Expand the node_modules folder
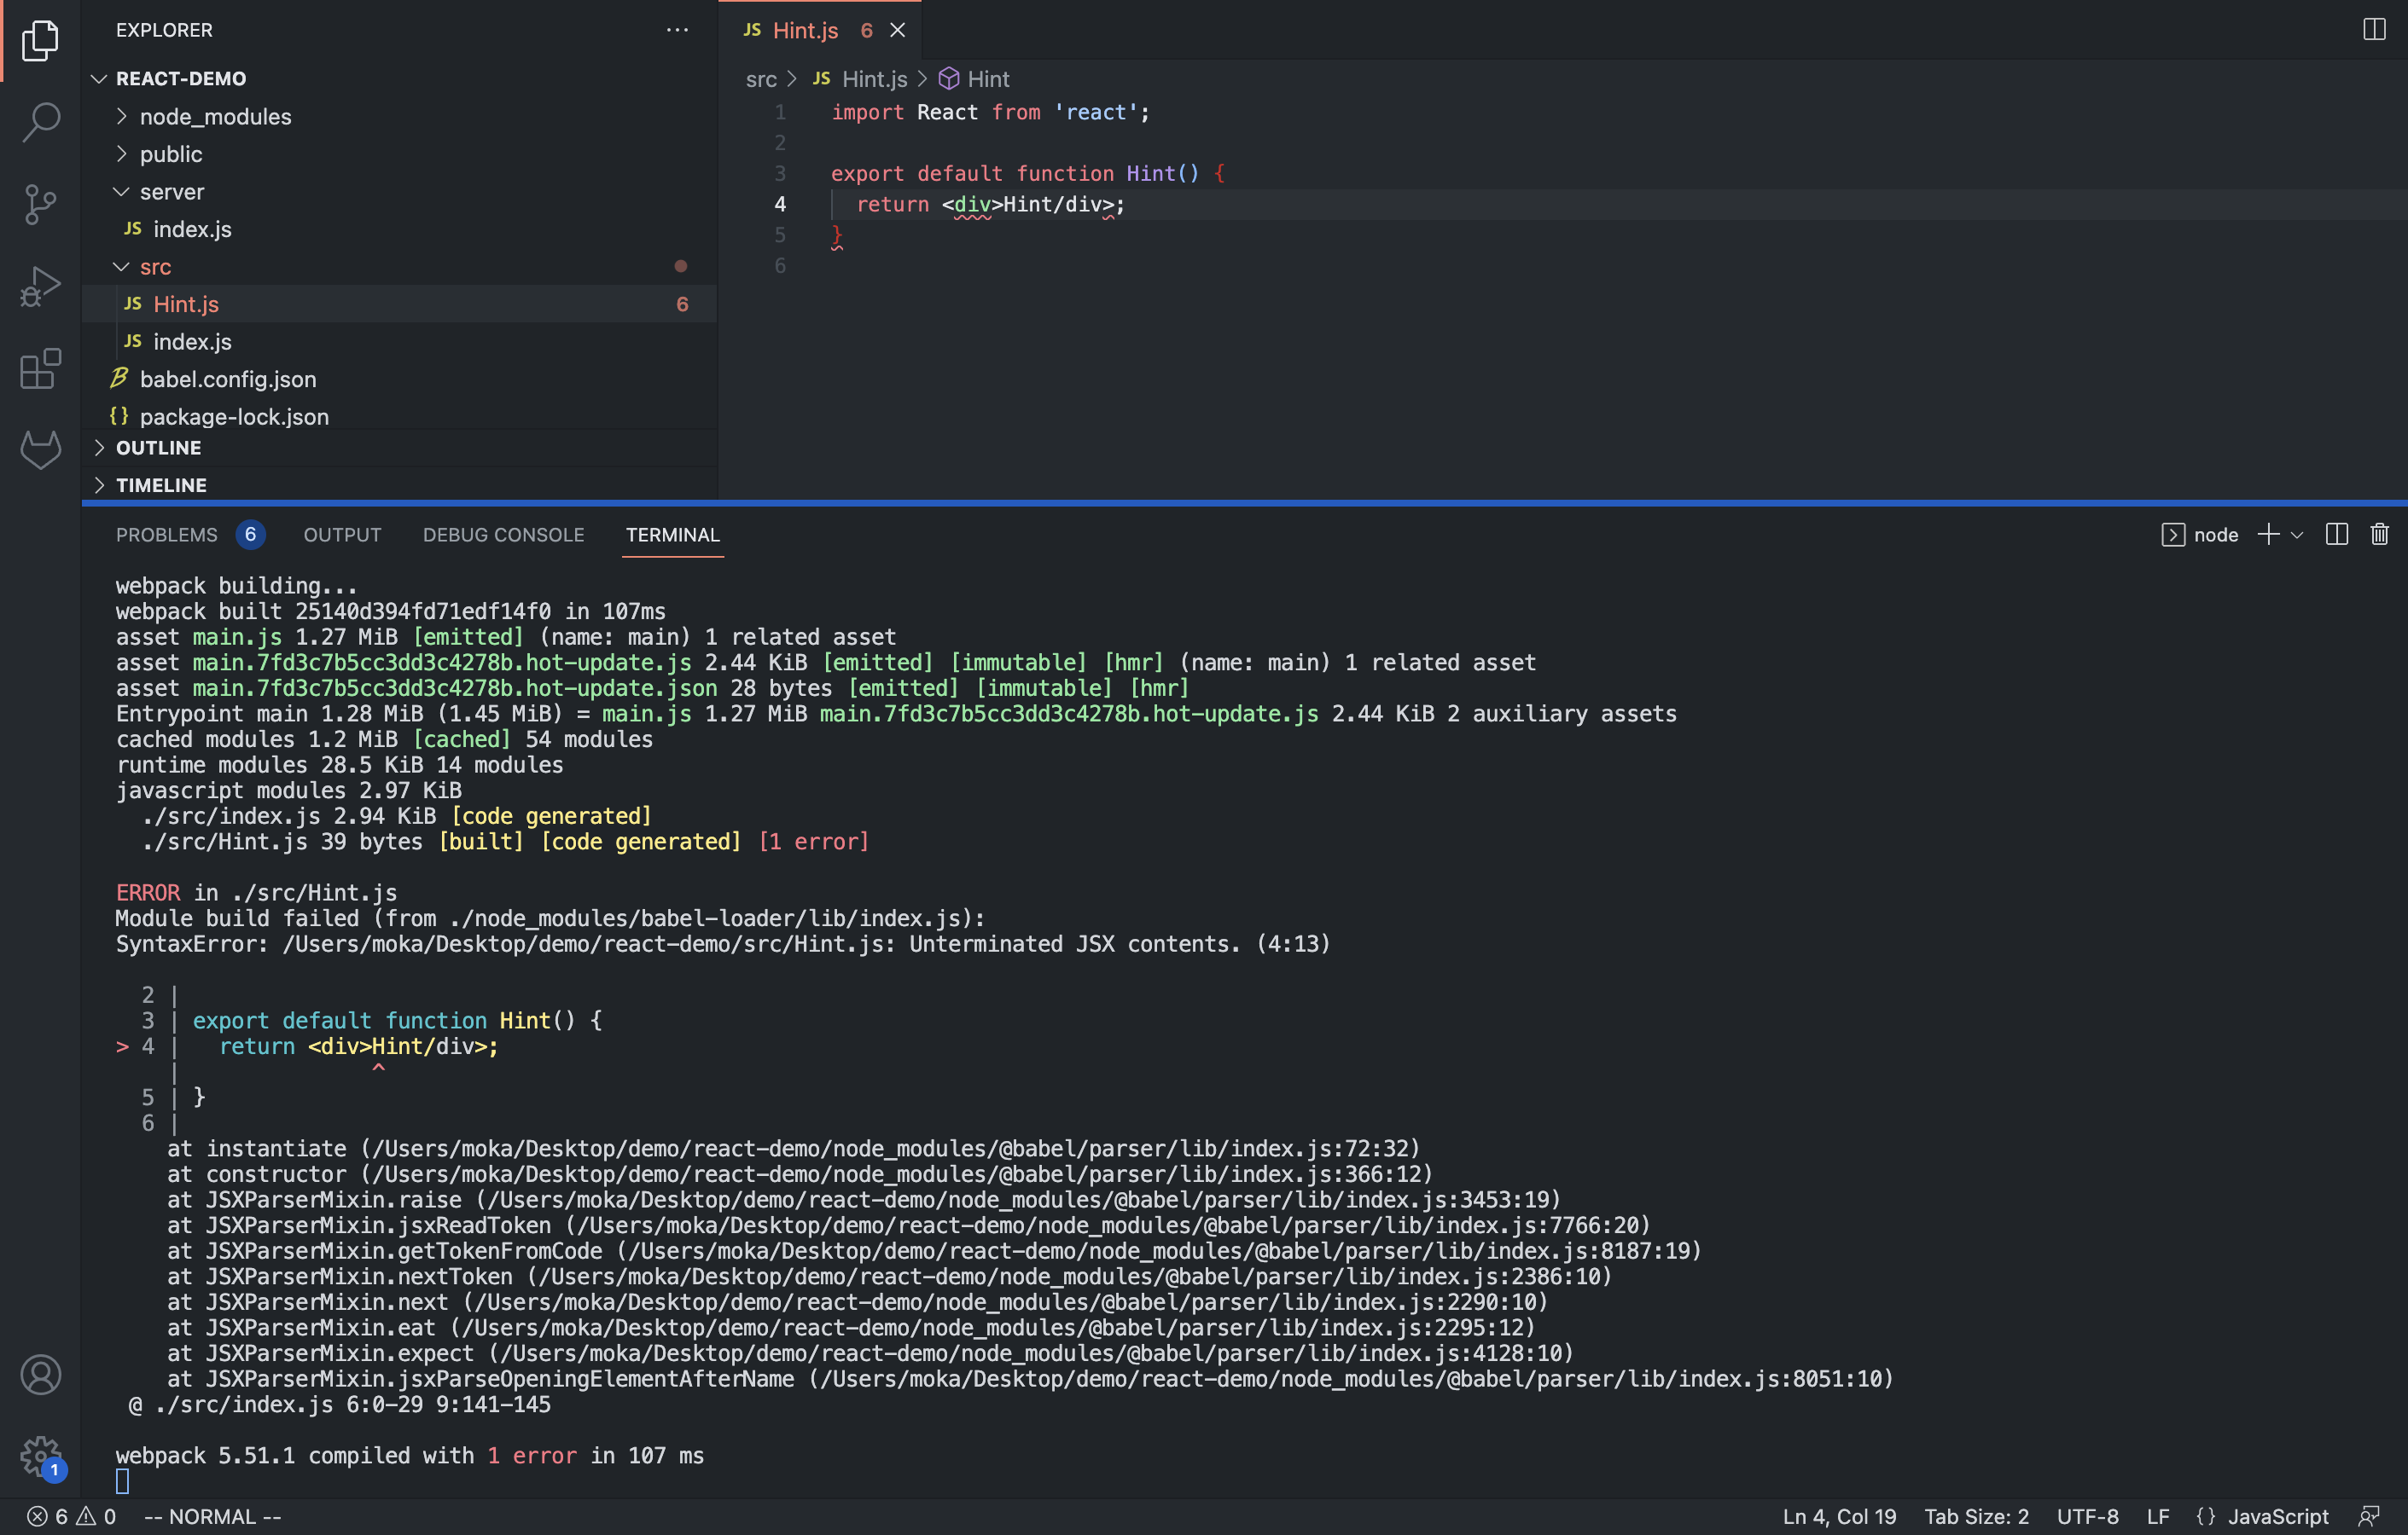 [x=215, y=117]
